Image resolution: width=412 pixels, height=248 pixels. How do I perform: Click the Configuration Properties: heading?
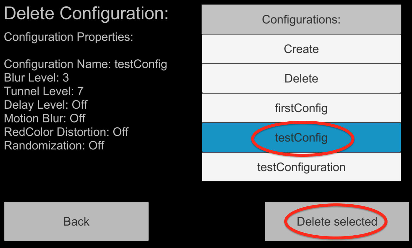pos(68,37)
